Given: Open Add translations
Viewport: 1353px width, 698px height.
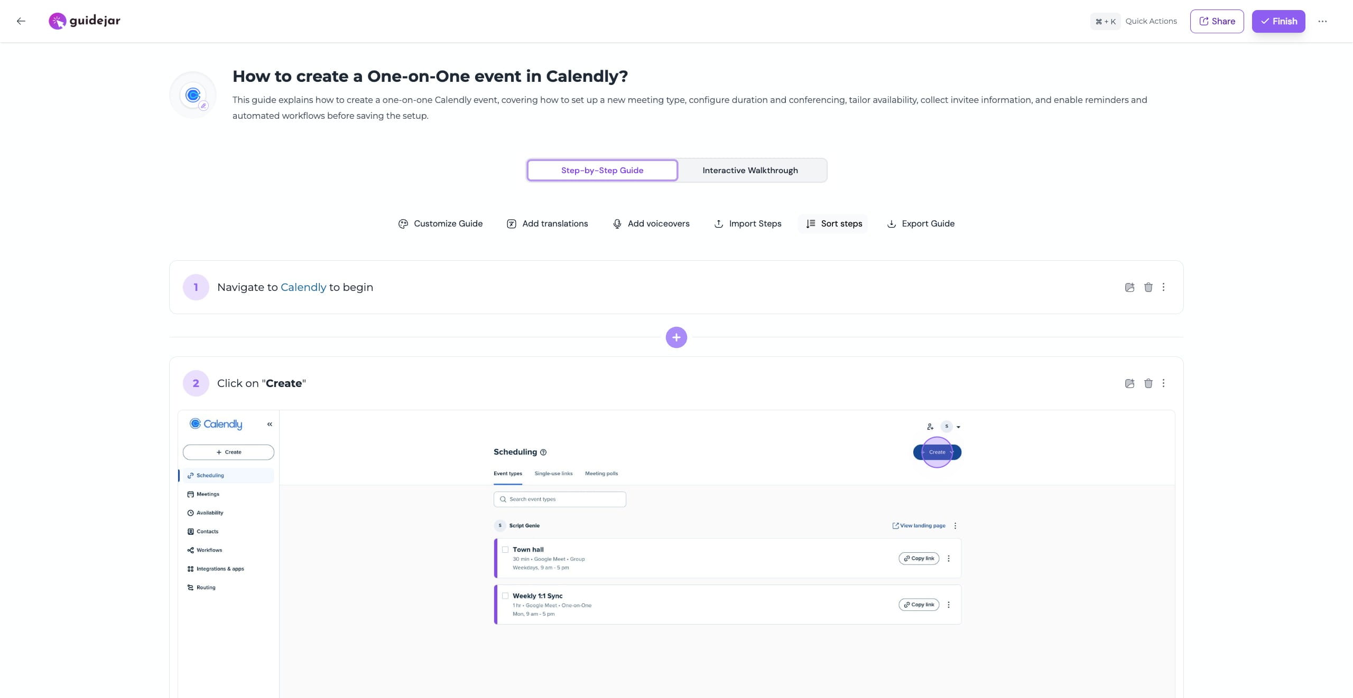Looking at the screenshot, I should (x=547, y=224).
